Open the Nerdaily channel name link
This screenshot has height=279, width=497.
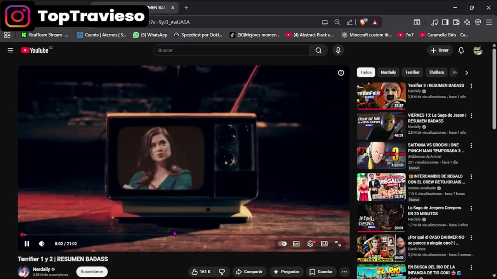41,269
